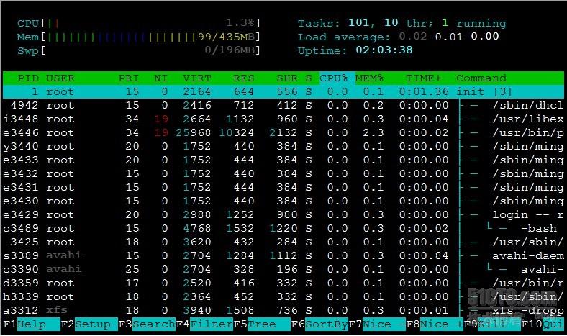Click VIRT value 25968
The height and width of the screenshot is (336, 567).
(x=194, y=132)
